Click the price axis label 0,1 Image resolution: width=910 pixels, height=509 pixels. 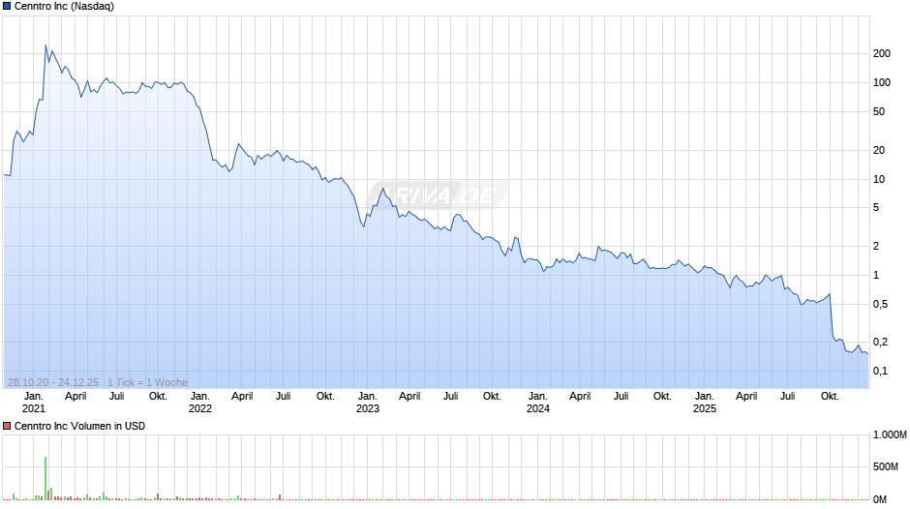[880, 371]
